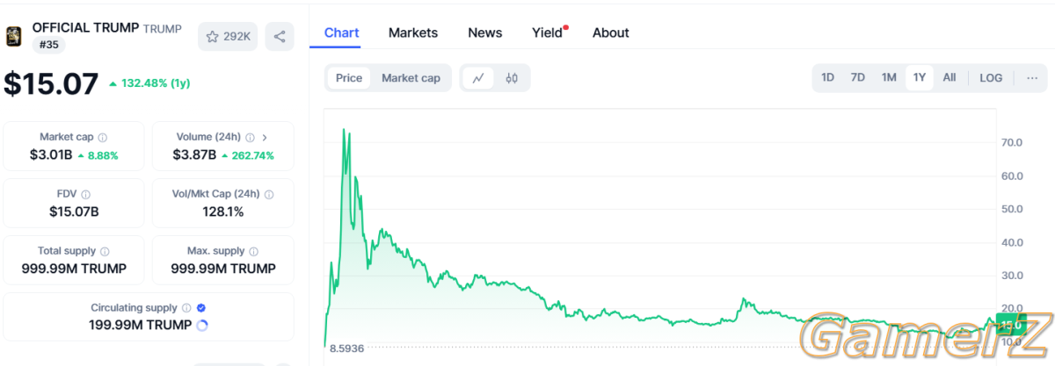Screen dimensions: 1055x366
Task: Toggle chart to Market cap view
Action: [x=411, y=77]
